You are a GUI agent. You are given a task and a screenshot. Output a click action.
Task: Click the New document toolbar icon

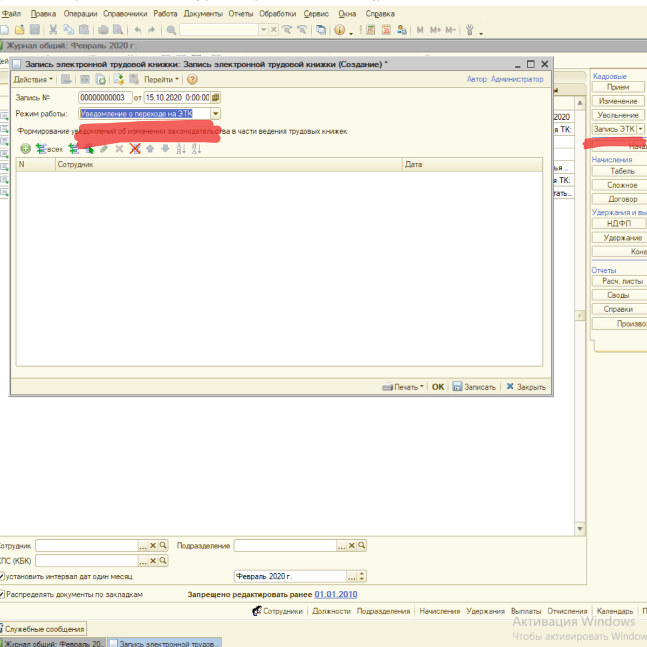(4, 30)
